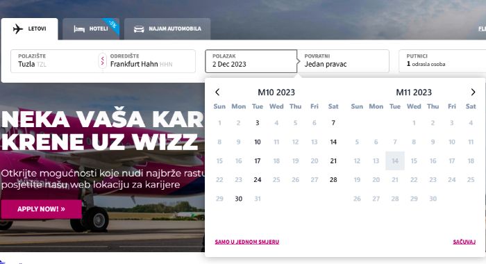Choose 28 October 2023 date
Image resolution: width=486 pixels, height=264 pixels.
[x=333, y=180]
